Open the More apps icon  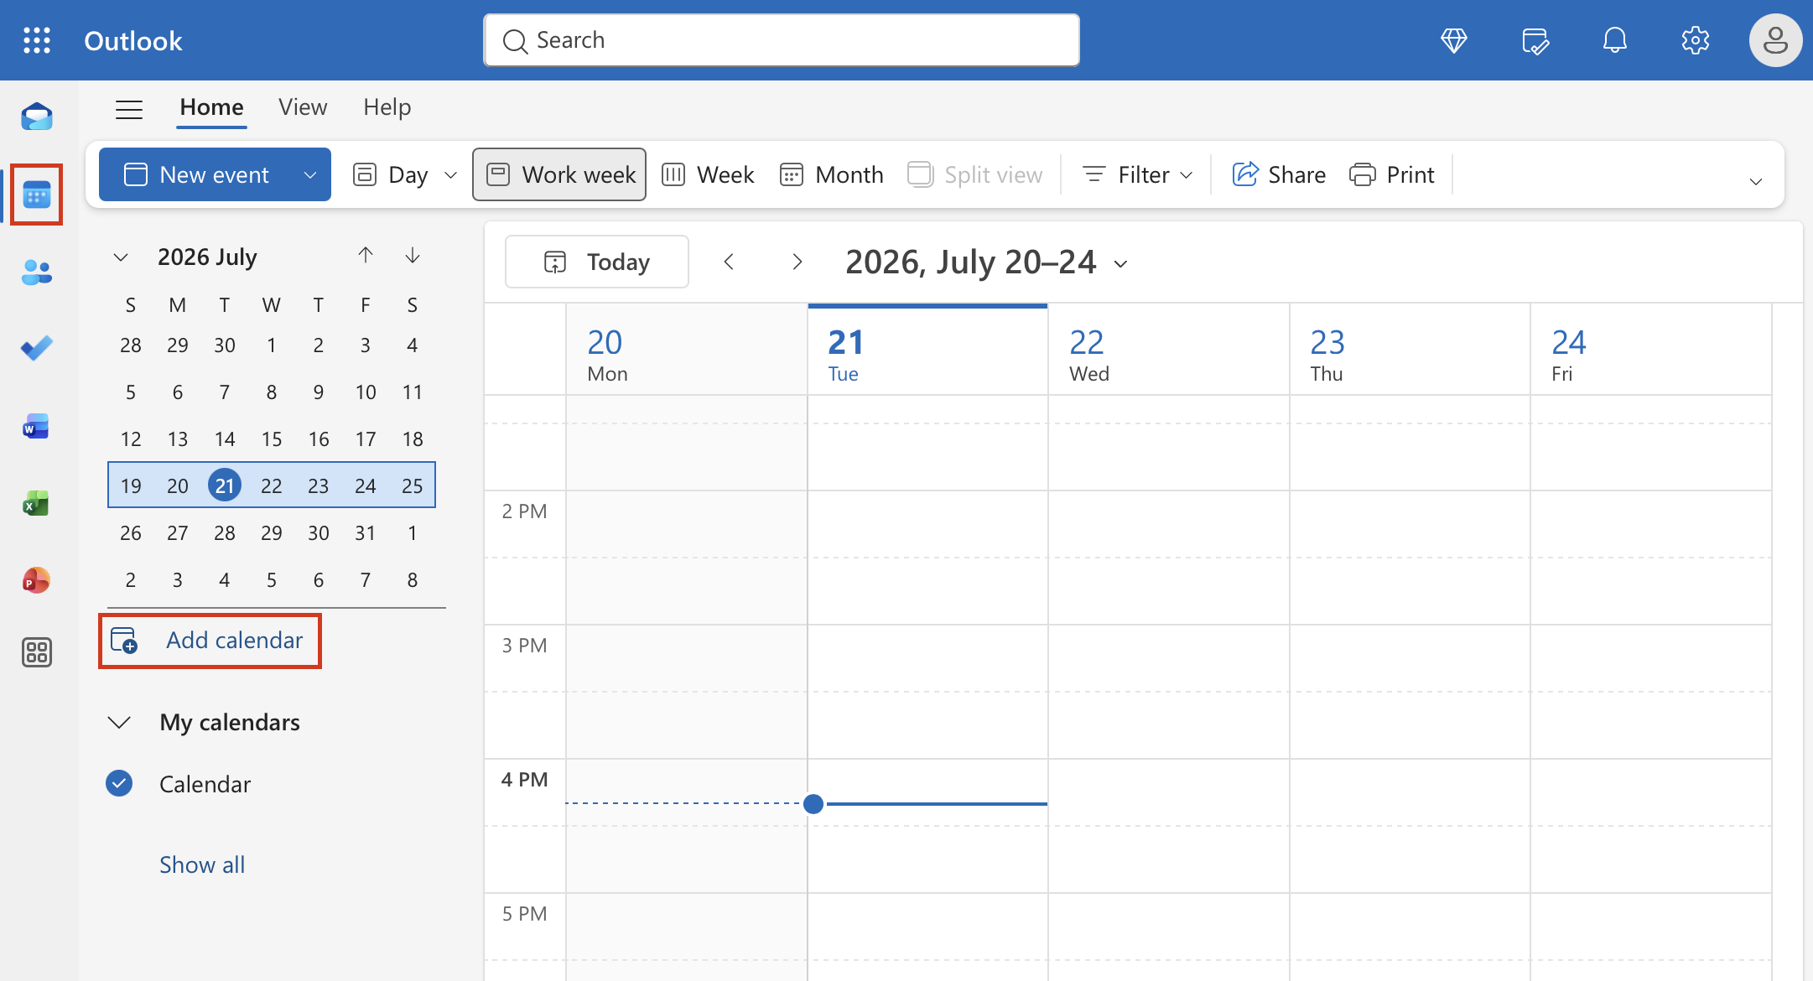[37, 651]
